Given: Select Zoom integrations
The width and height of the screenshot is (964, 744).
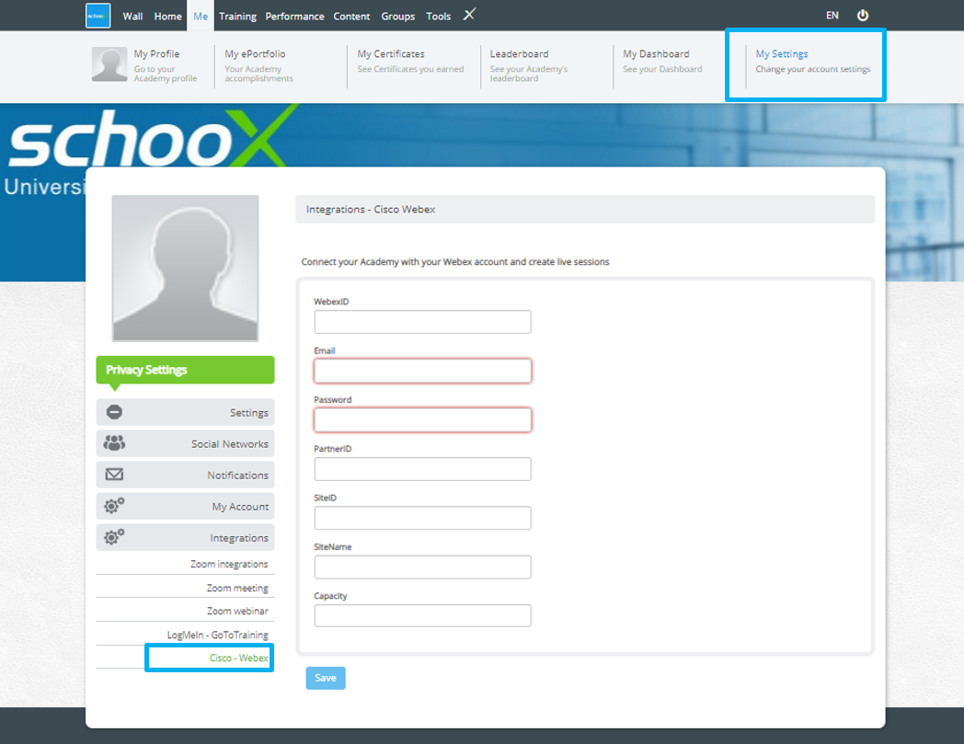Looking at the screenshot, I should pyautogui.click(x=229, y=564).
